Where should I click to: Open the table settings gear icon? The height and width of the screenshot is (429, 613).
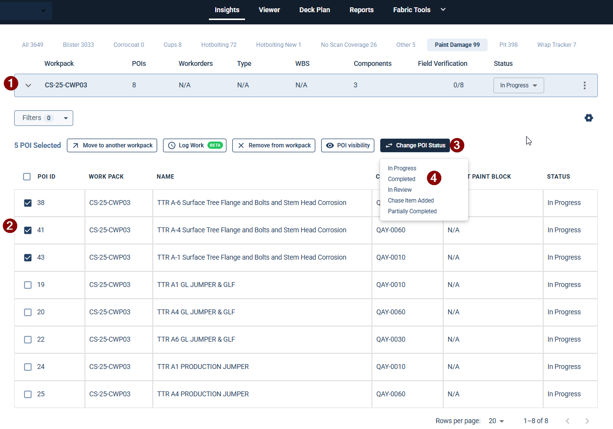[589, 118]
